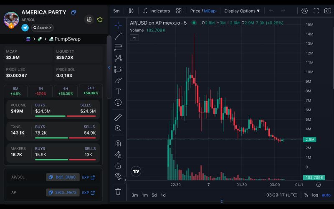
Task: Open the Telegram link icon
Action: click(25, 28)
